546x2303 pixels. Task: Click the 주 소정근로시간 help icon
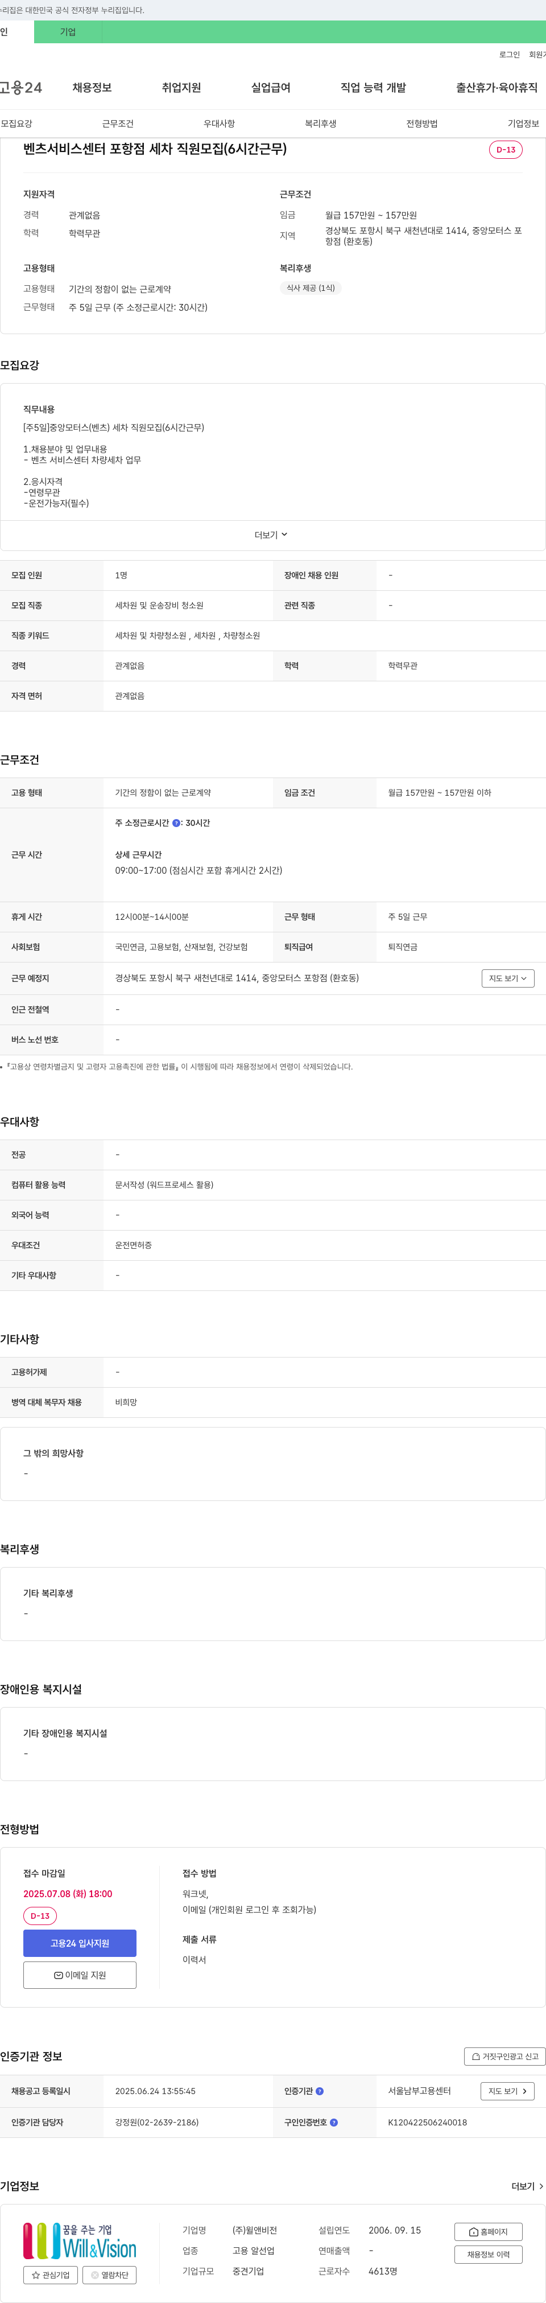(176, 822)
